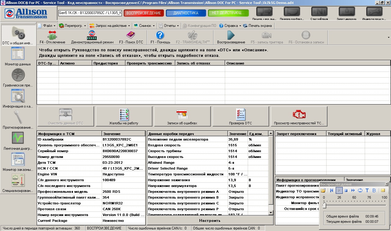Open 'Прогнозирование...' wrench sidebar view
This screenshot has height=231, width=391.
tap(18, 120)
